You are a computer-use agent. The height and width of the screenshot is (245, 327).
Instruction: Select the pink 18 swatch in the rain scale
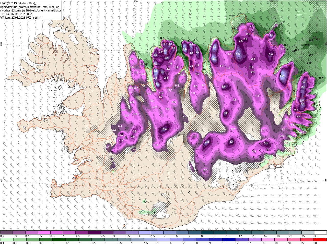[x=281, y=240]
